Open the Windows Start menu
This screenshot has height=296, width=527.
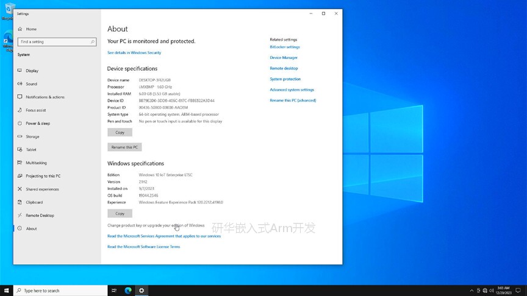6,291
